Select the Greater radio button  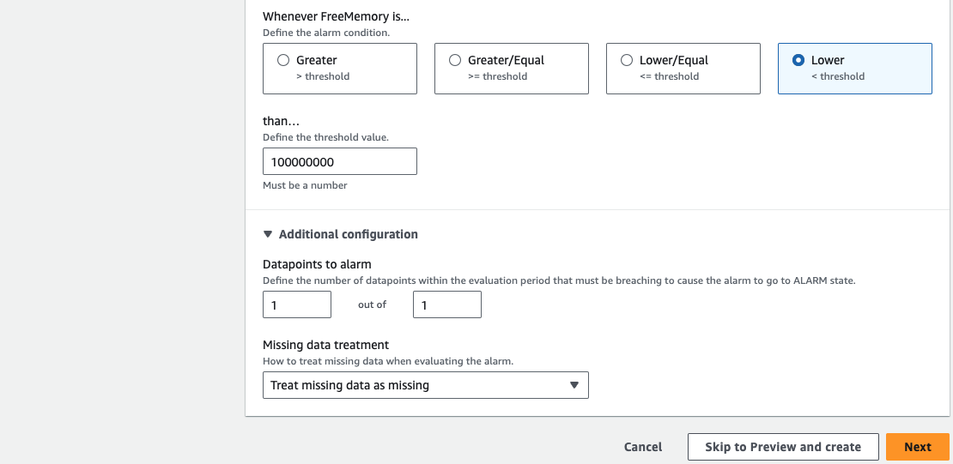point(282,60)
